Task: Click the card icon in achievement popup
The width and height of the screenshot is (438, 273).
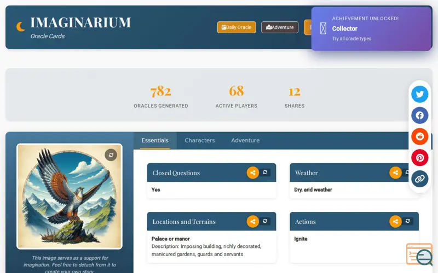Action: point(323,28)
